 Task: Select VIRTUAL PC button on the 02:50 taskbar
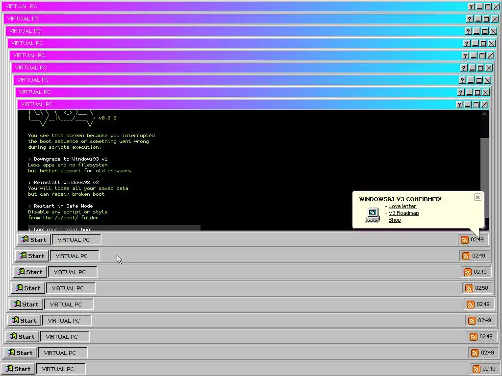coord(71,288)
